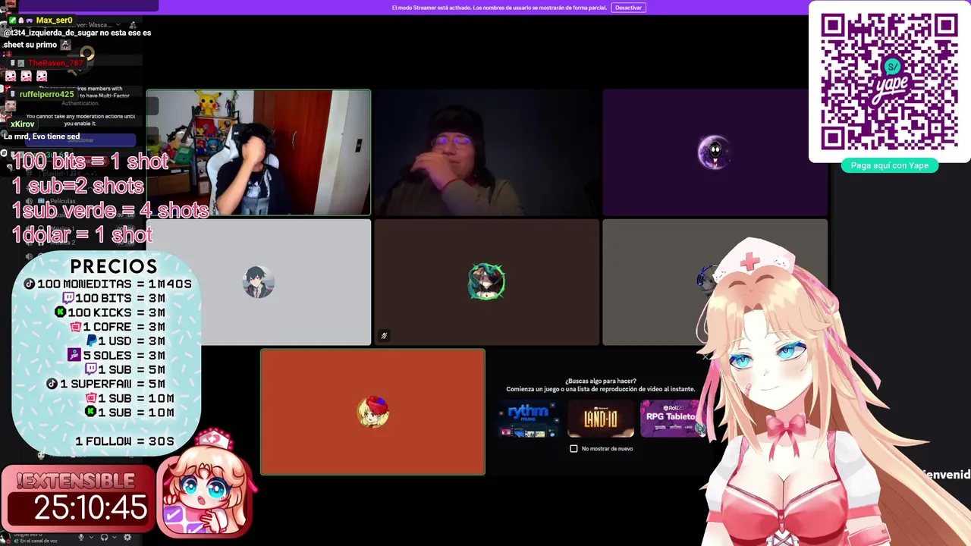Image resolution: width=971 pixels, height=546 pixels.
Task: Click the TheRaven_787 chat username
Action: (55, 63)
